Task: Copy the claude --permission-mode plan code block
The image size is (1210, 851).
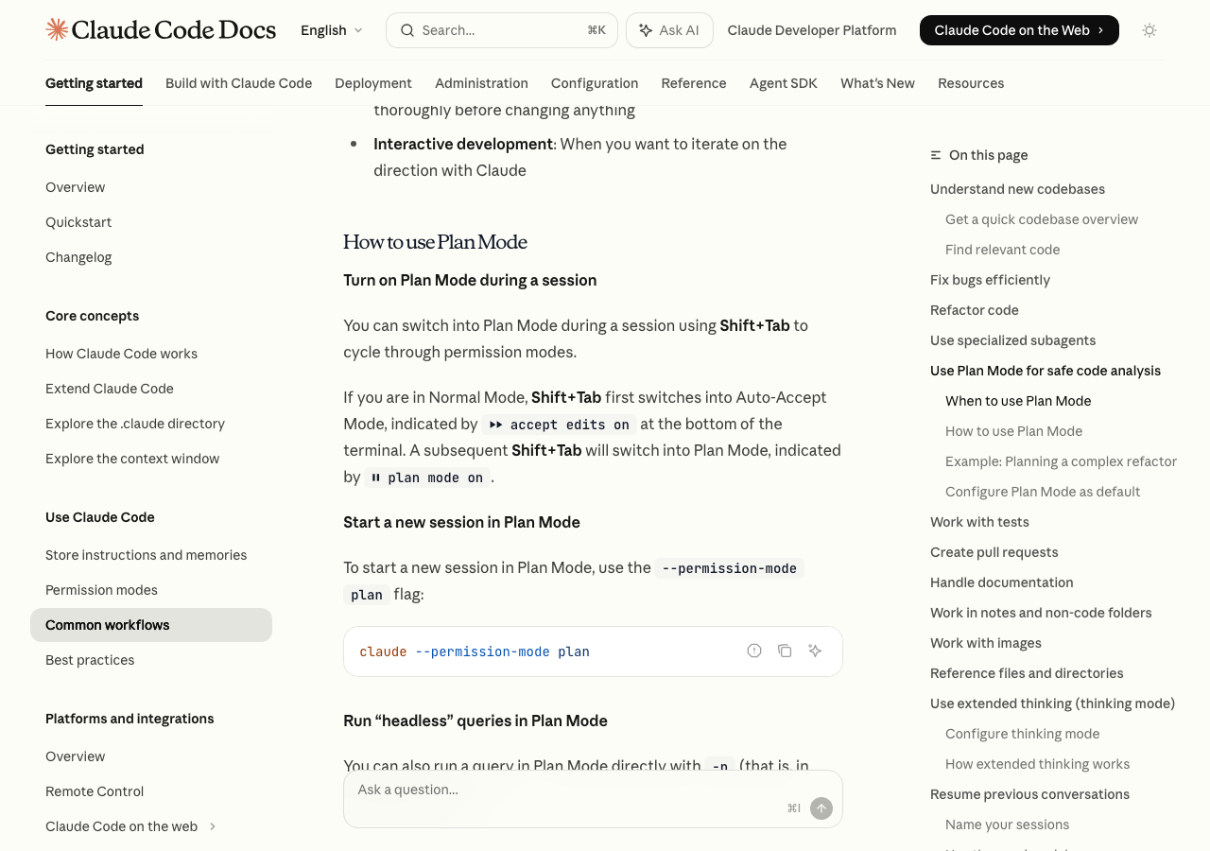Action: (785, 651)
